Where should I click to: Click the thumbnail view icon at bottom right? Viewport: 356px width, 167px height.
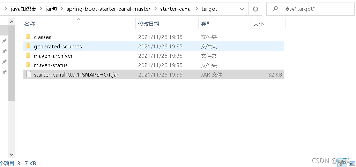pyautogui.click(x=352, y=163)
